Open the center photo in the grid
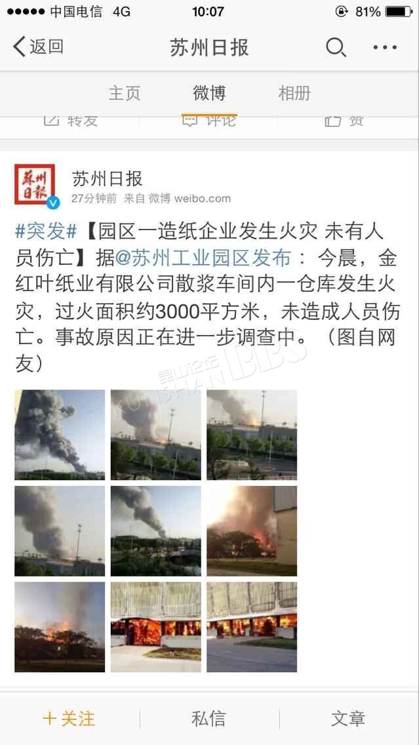Viewport: 419px width, 745px height. click(156, 531)
